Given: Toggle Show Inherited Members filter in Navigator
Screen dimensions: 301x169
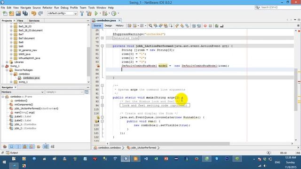Looking at the screenshot, I should [5, 146].
